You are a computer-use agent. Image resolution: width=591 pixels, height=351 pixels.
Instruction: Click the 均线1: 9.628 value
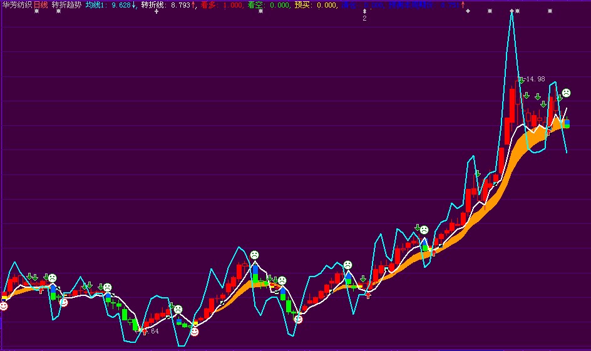(110, 5)
